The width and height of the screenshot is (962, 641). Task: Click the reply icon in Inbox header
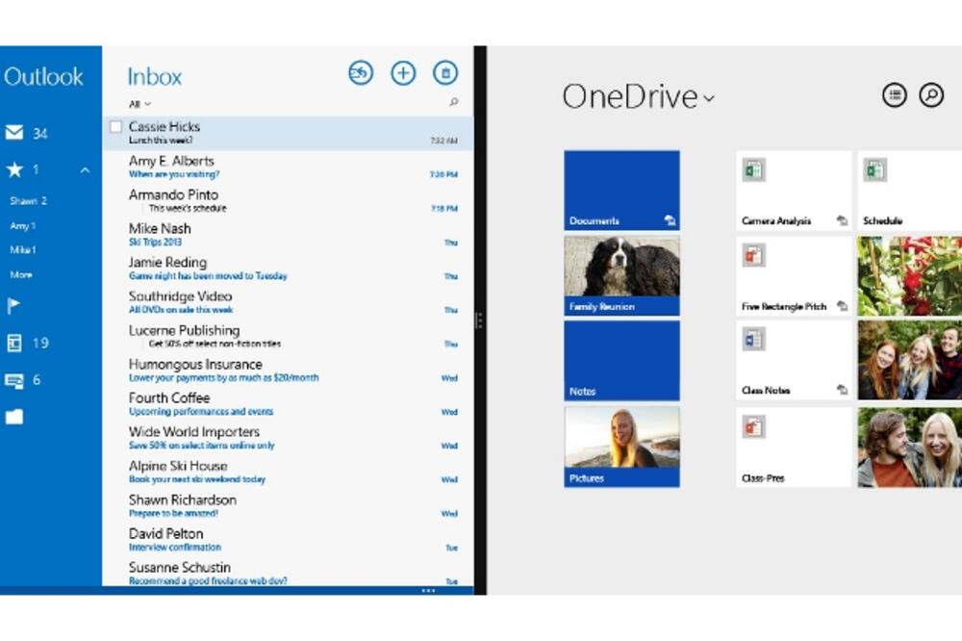coord(361,73)
